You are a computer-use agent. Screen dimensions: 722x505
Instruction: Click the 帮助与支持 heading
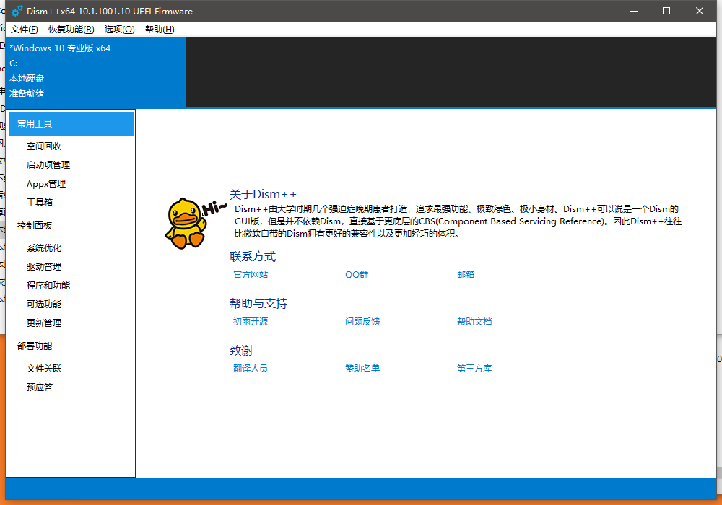point(258,304)
